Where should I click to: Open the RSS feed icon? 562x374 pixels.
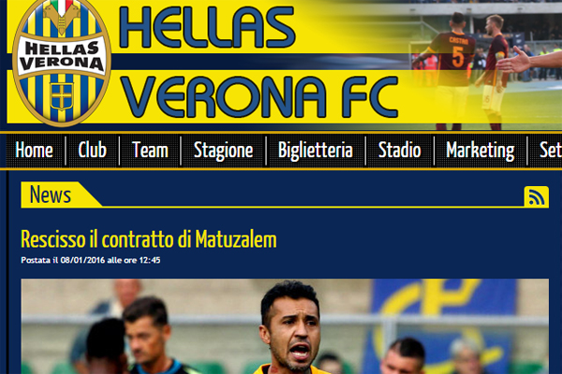536,196
